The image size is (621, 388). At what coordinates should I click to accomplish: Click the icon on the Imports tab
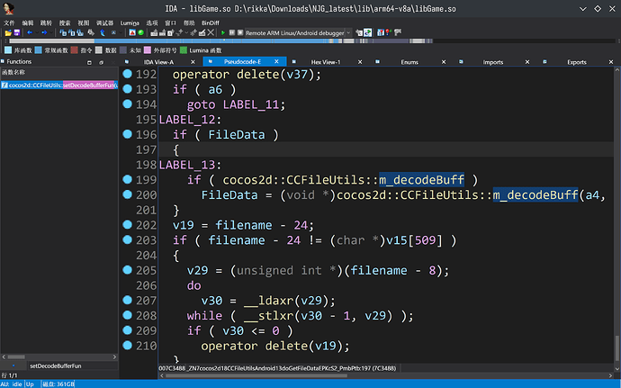(x=461, y=61)
